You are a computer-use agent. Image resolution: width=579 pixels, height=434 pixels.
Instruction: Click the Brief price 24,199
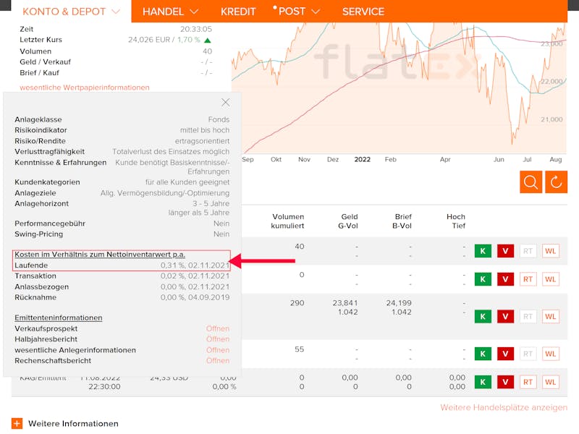tap(399, 303)
